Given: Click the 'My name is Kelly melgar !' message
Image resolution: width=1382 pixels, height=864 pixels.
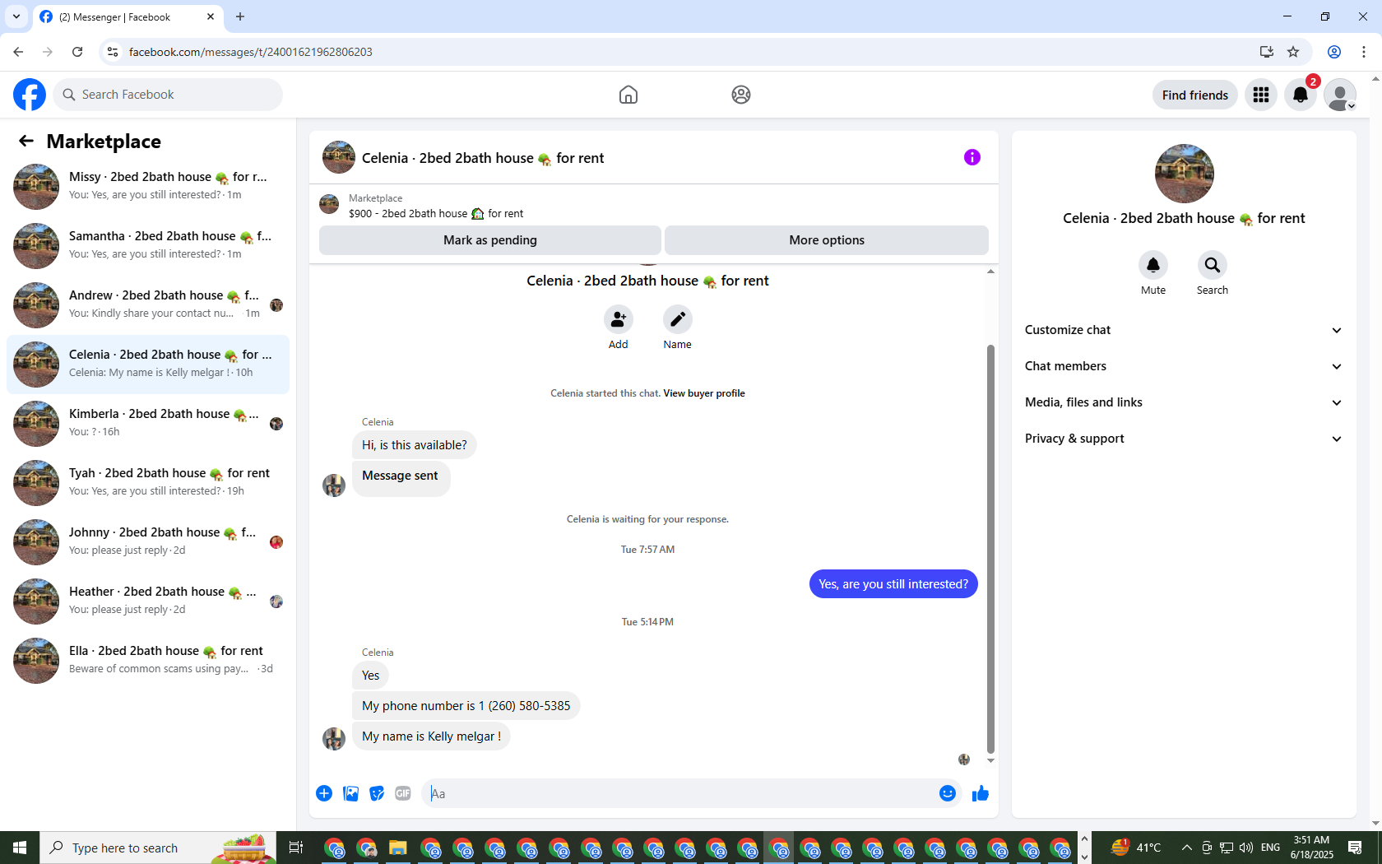Looking at the screenshot, I should pos(431,736).
